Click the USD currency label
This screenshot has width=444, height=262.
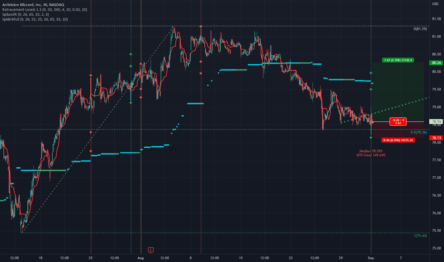[435, 4]
